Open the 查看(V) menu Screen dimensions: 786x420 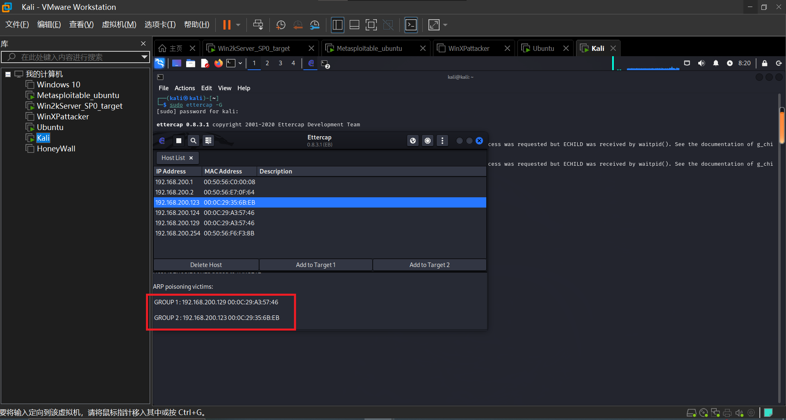[x=82, y=25]
